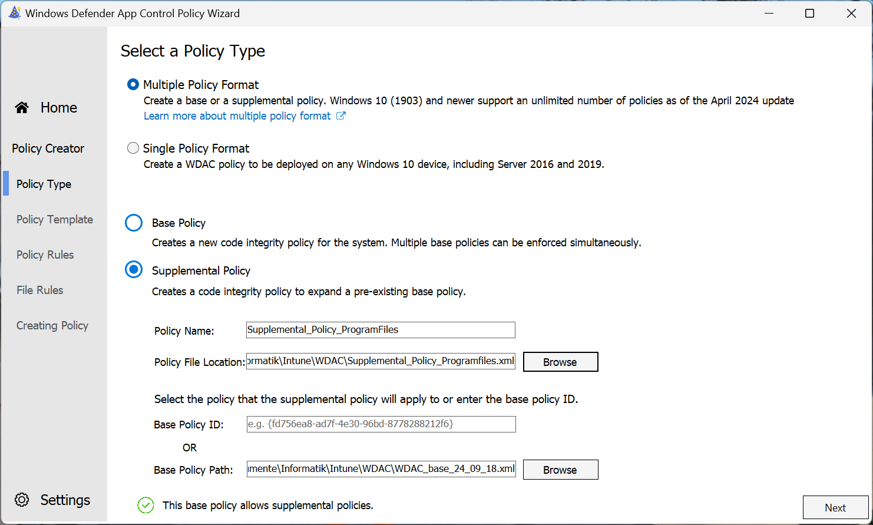Select Single Policy Format radio button
Image resolution: width=873 pixels, height=525 pixels.
(x=133, y=148)
